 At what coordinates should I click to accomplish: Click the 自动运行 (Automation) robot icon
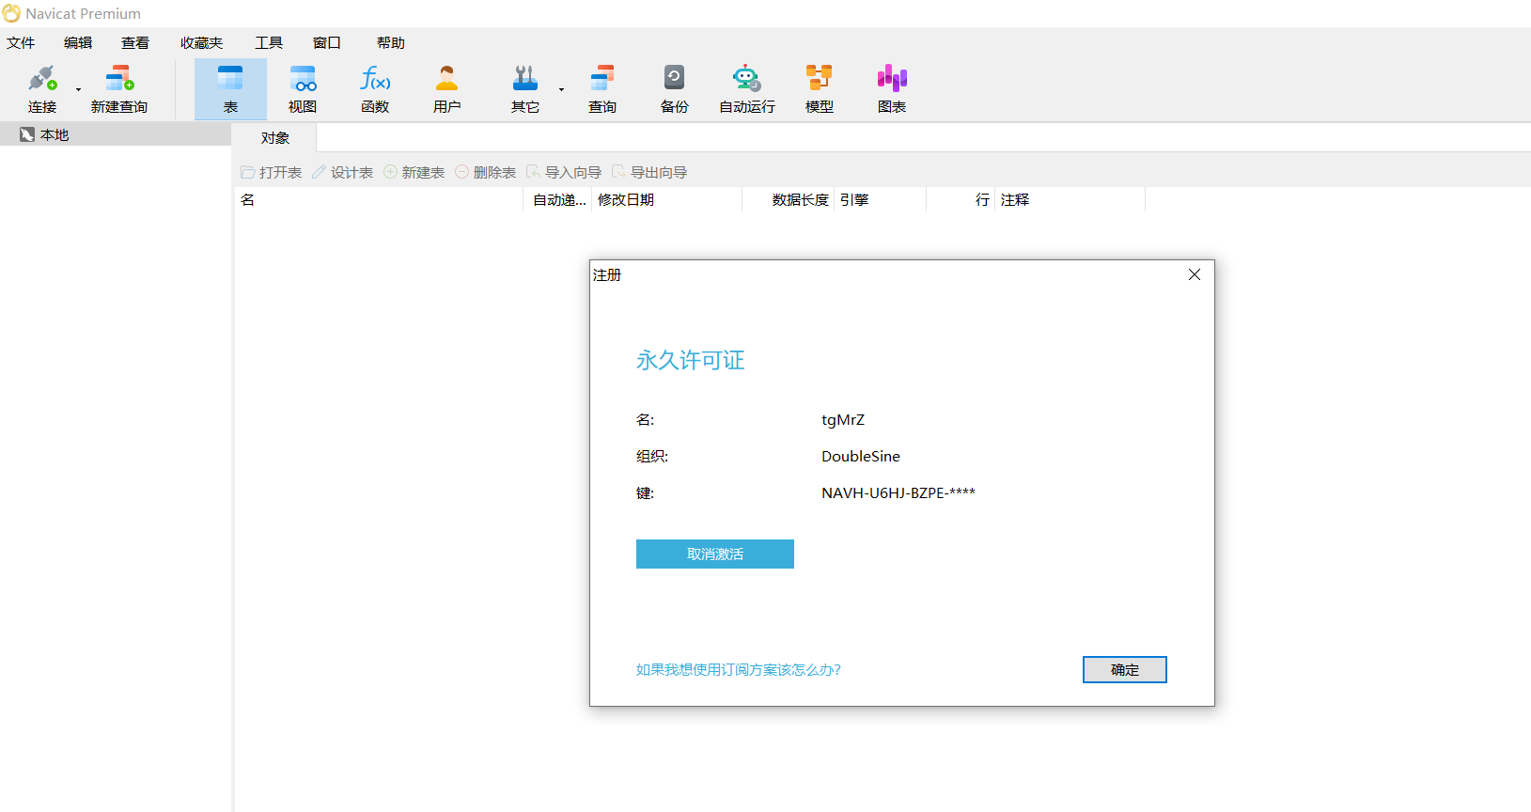tap(747, 89)
